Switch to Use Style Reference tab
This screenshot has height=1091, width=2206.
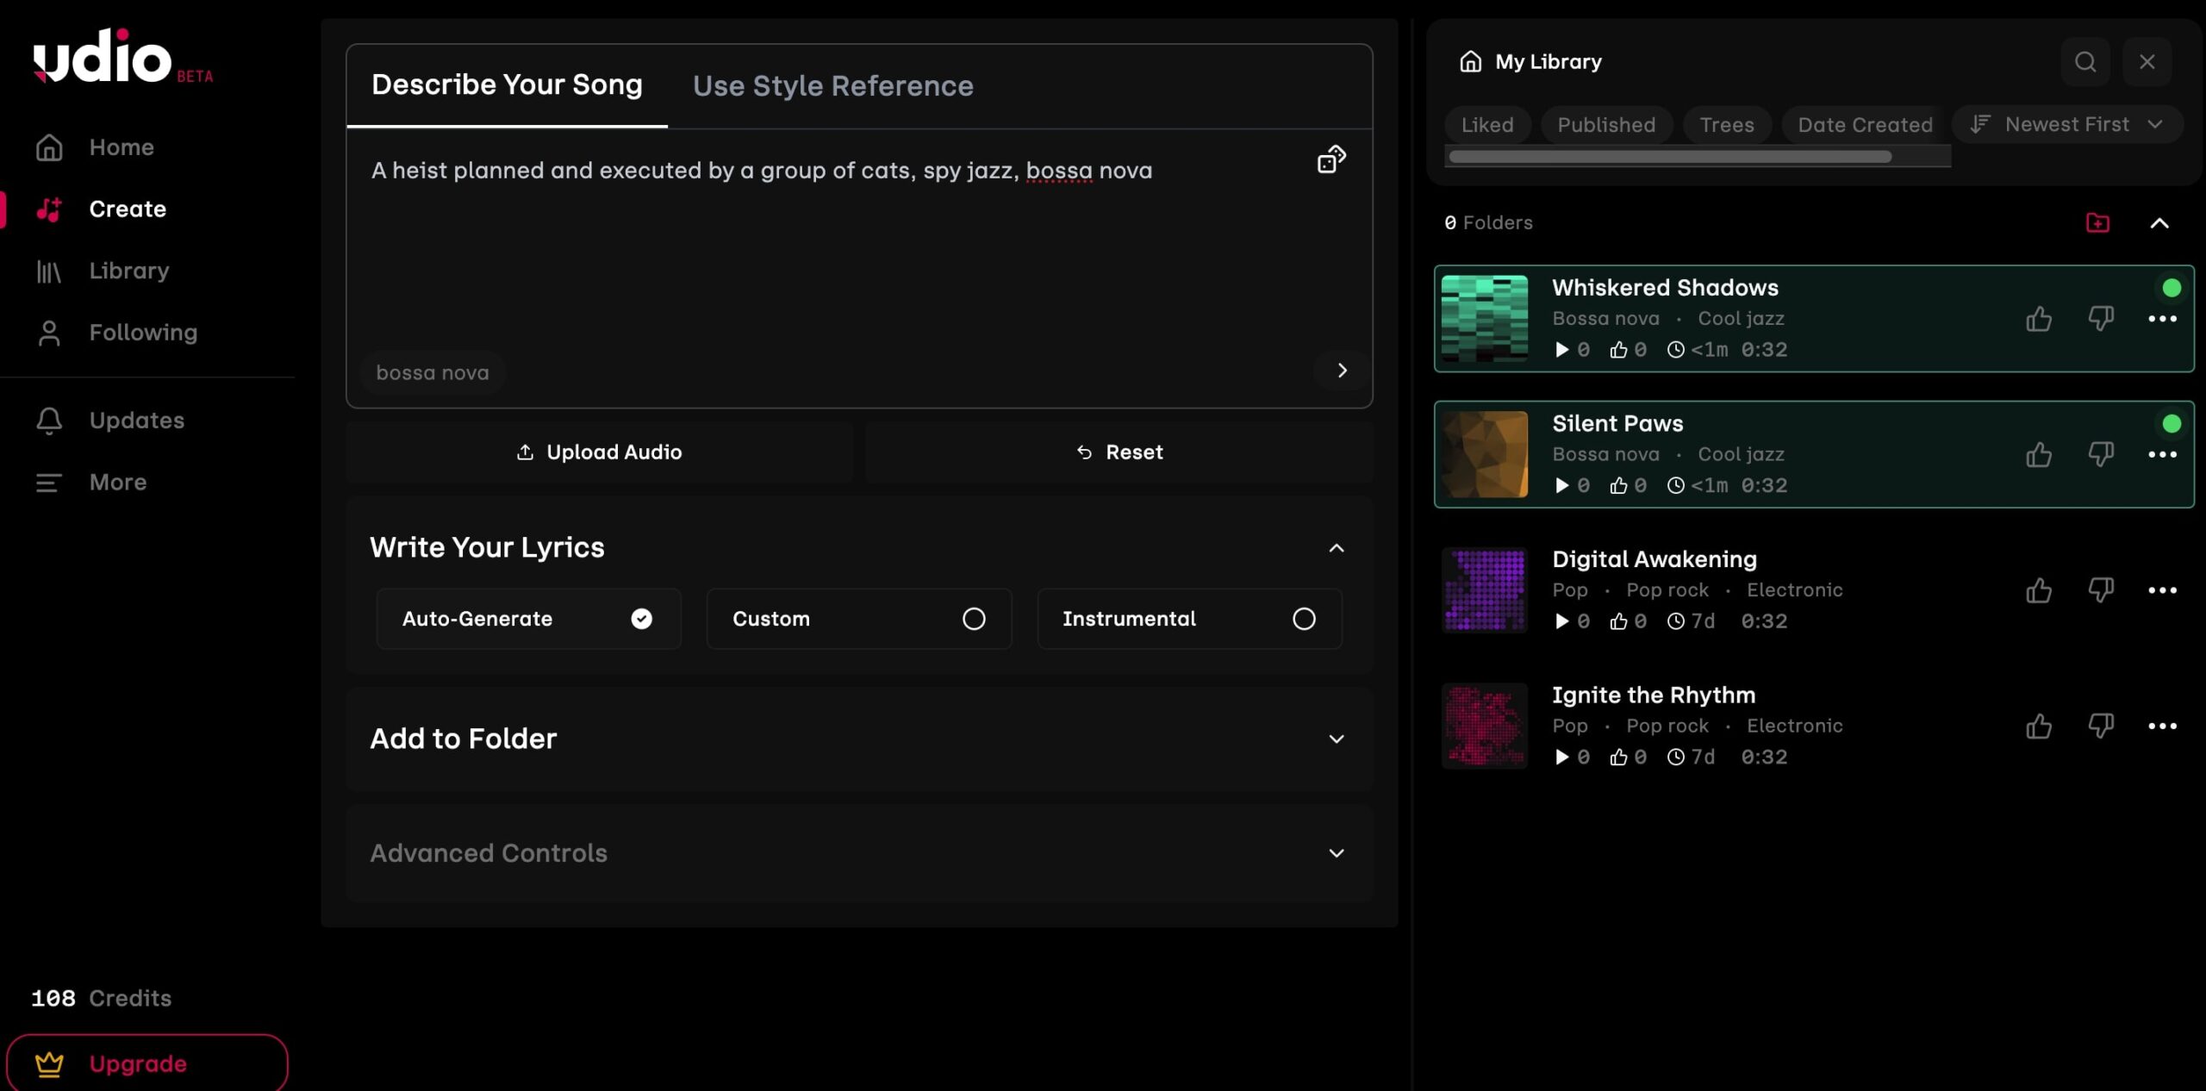tap(832, 86)
